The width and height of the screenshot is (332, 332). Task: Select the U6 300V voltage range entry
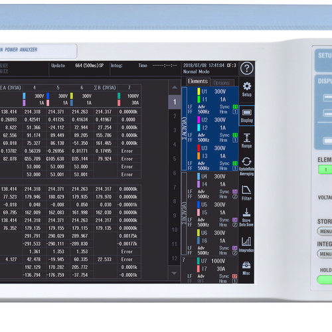pyautogui.click(x=212, y=233)
